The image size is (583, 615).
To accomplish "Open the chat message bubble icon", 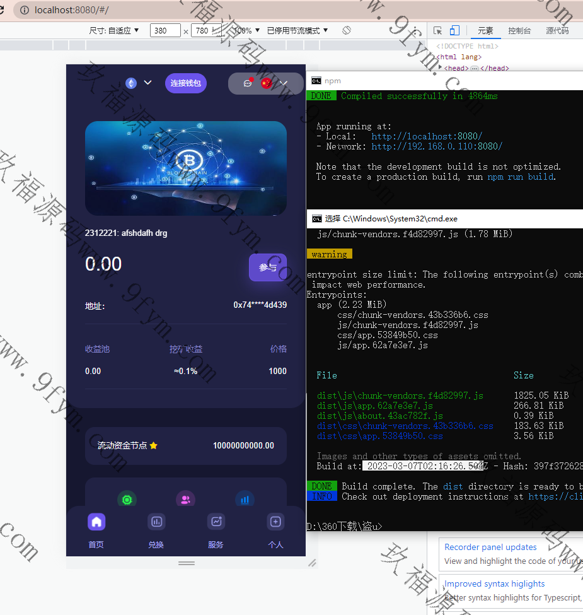I will pos(248,83).
